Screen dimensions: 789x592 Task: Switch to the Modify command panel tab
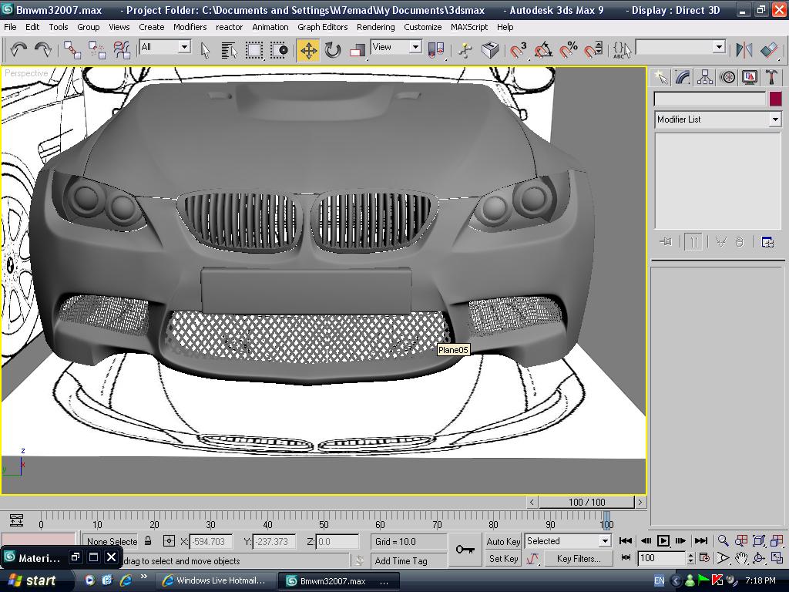[x=683, y=78]
